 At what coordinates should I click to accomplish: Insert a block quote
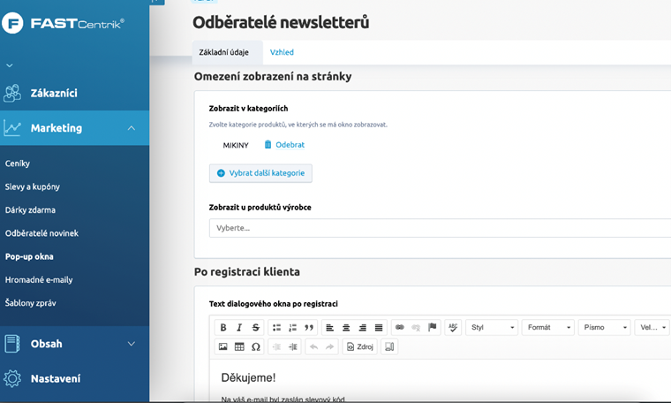309,328
